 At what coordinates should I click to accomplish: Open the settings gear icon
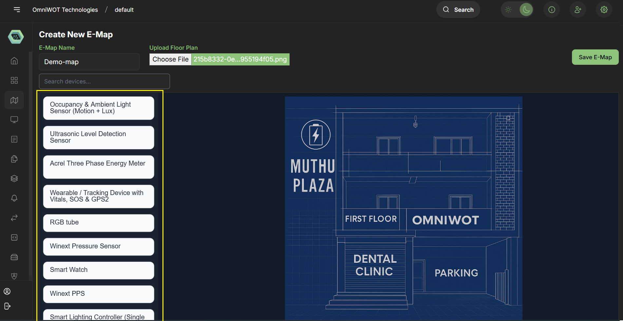pyautogui.click(x=604, y=10)
